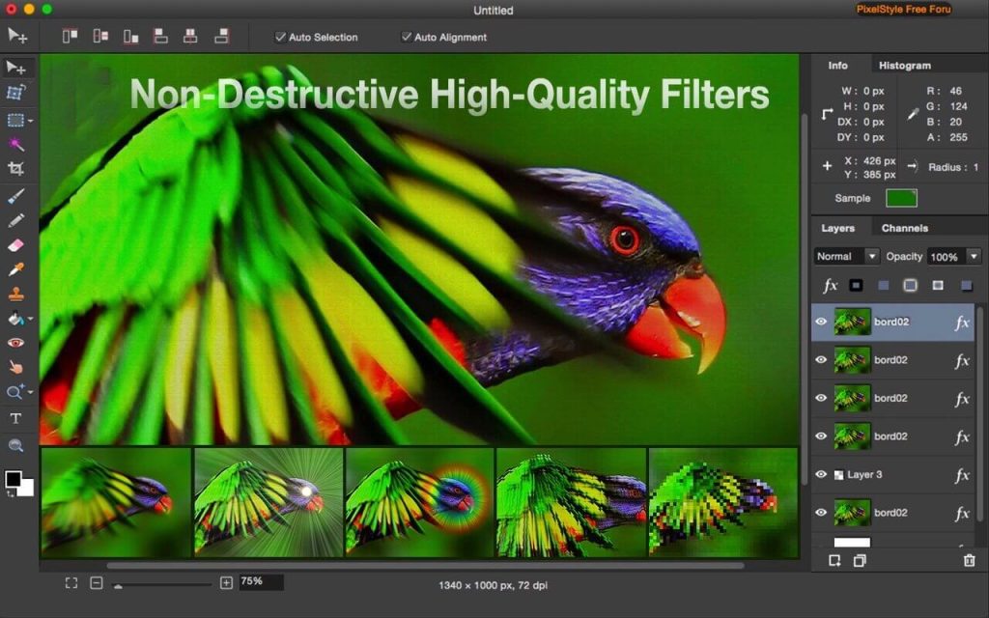Select the middle filter preview thumbnail

point(415,502)
